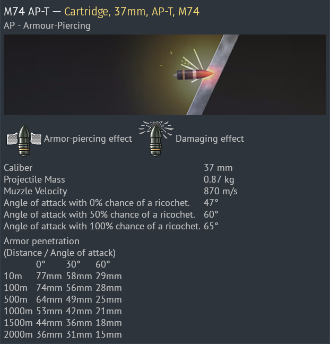This screenshot has height=344, width=330.
Task: Click the yellow Cartridge, 37mm, AP-T, M74 title
Action: coord(132,11)
